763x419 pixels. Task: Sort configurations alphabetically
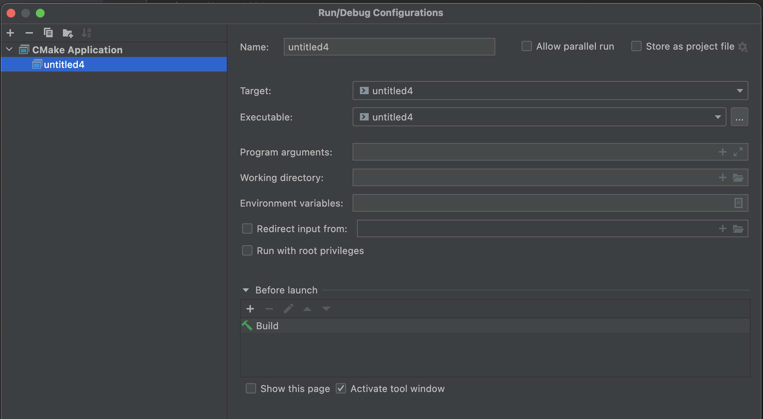click(x=86, y=32)
